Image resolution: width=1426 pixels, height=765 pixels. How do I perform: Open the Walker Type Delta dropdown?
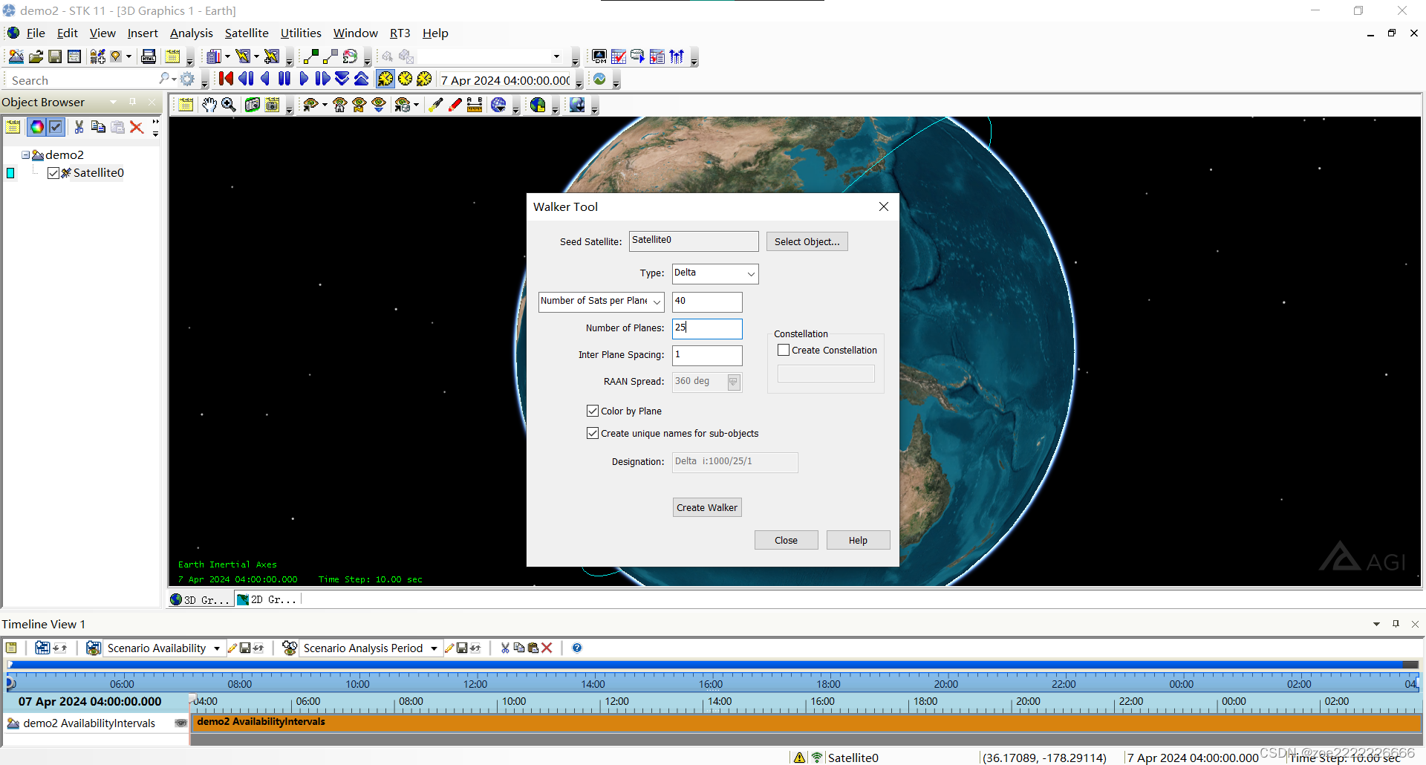pyautogui.click(x=715, y=273)
